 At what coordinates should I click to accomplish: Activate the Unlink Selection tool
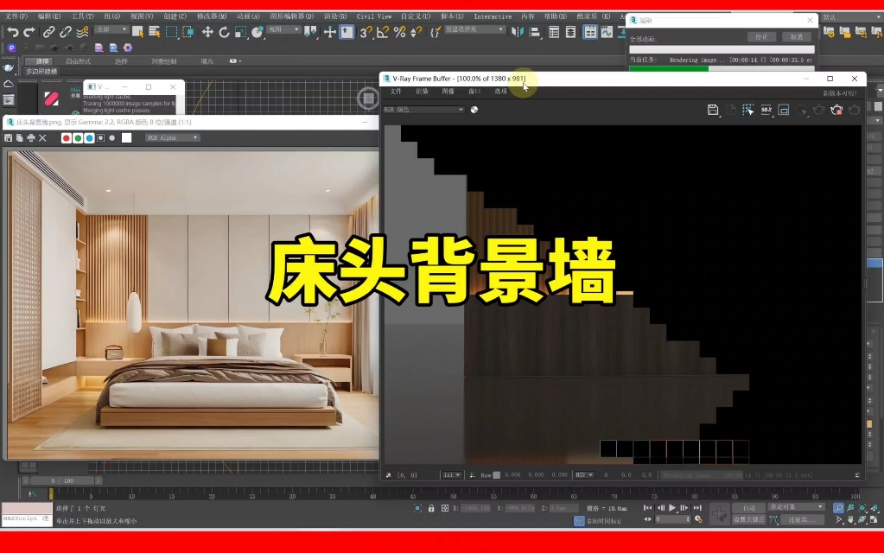point(66,32)
